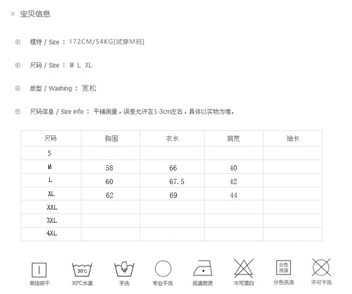Click the 肩宽 column header
Screen dimensions: 352x294
233,139
